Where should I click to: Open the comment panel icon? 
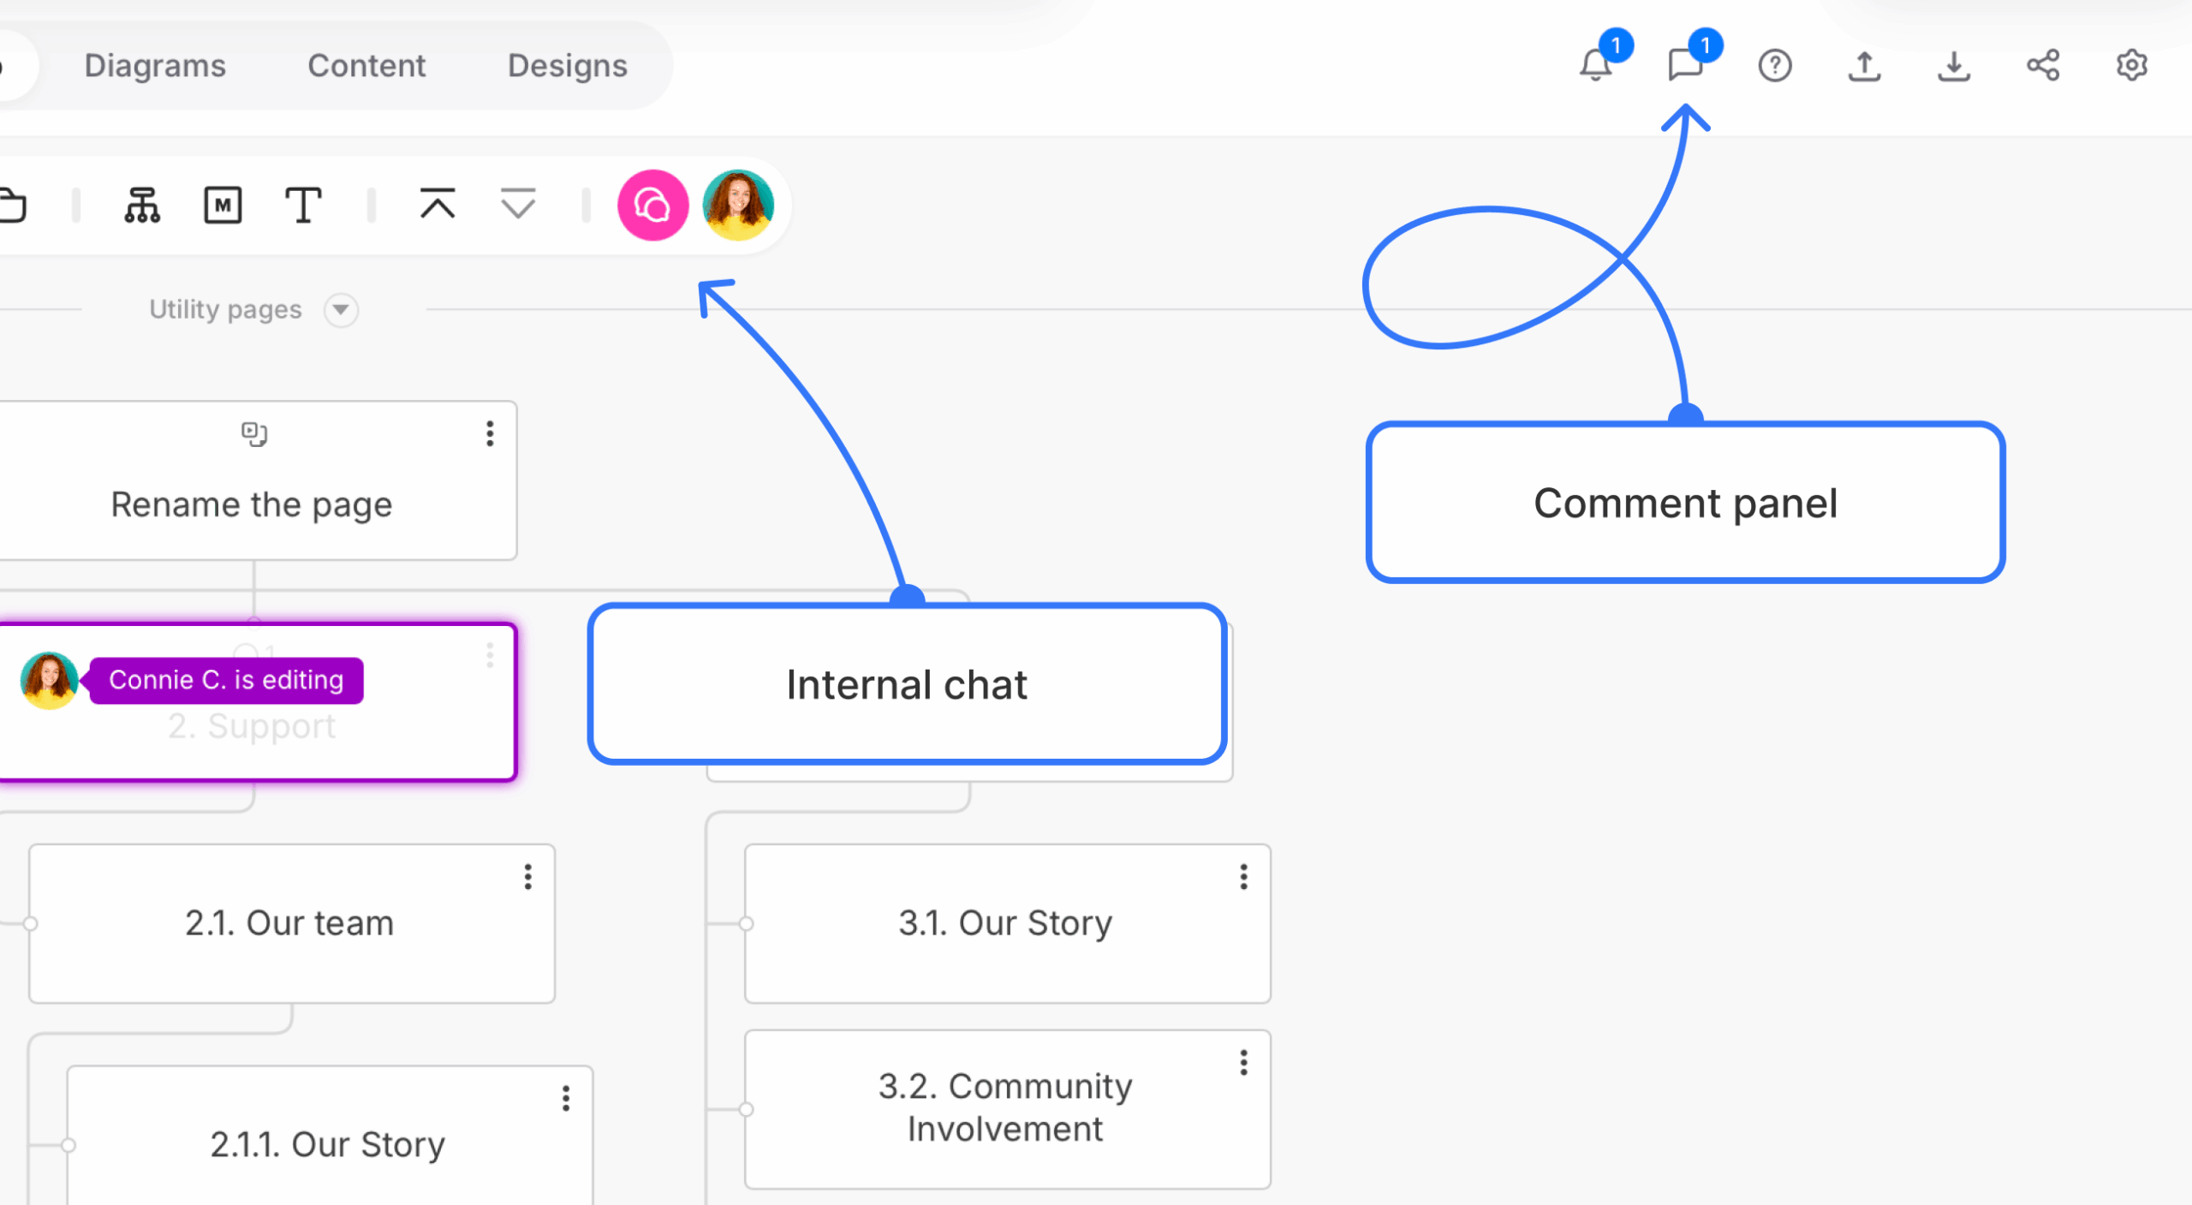coord(1685,65)
